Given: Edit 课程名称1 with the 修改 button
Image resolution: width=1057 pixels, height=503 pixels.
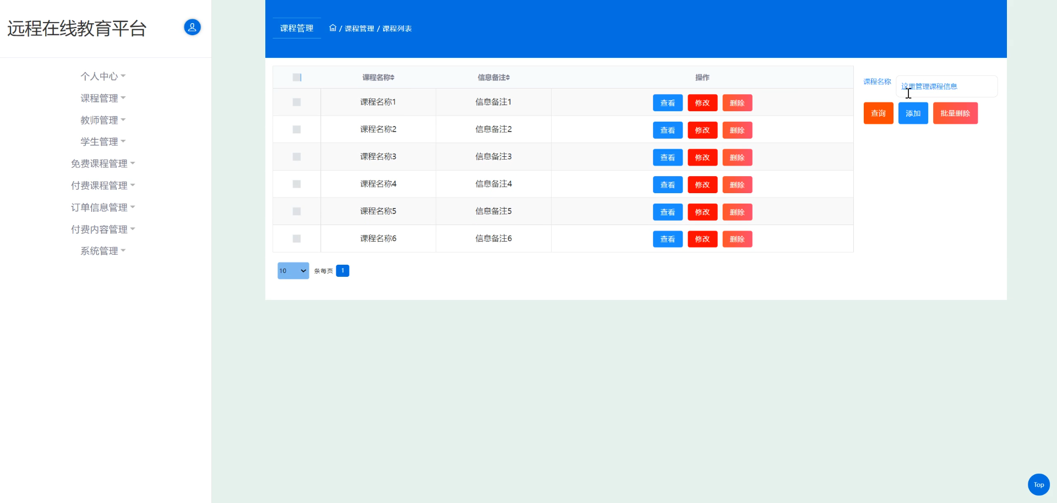Looking at the screenshot, I should 702,103.
